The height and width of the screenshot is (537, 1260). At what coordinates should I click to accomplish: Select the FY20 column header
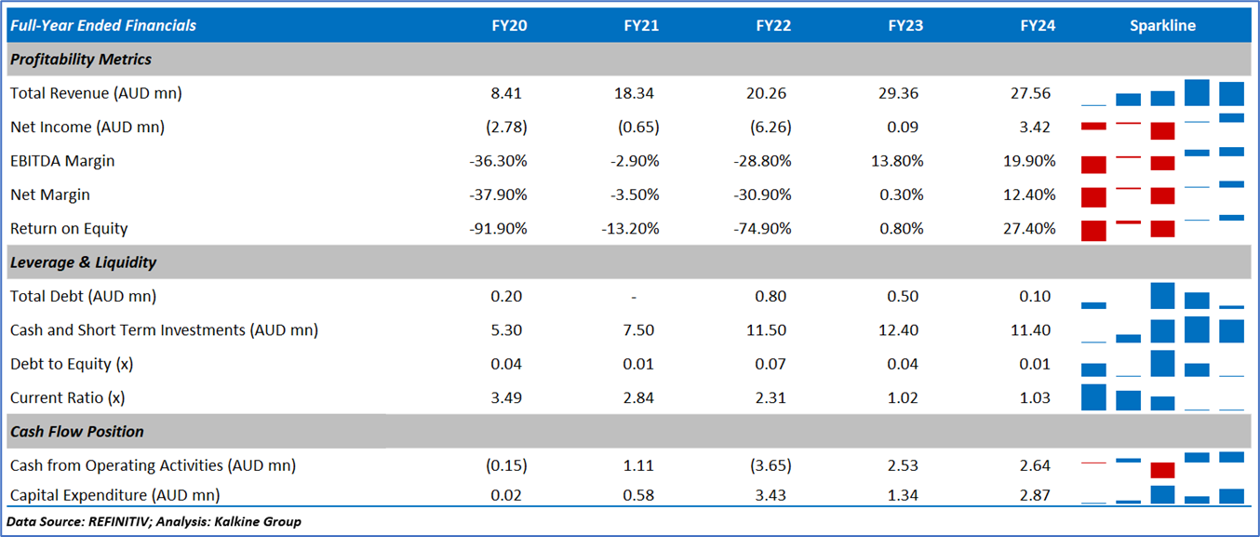click(509, 25)
